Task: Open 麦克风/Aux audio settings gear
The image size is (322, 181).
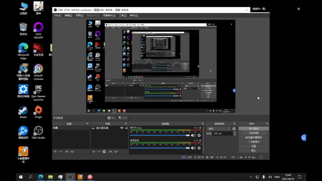Action: [x=199, y=135]
